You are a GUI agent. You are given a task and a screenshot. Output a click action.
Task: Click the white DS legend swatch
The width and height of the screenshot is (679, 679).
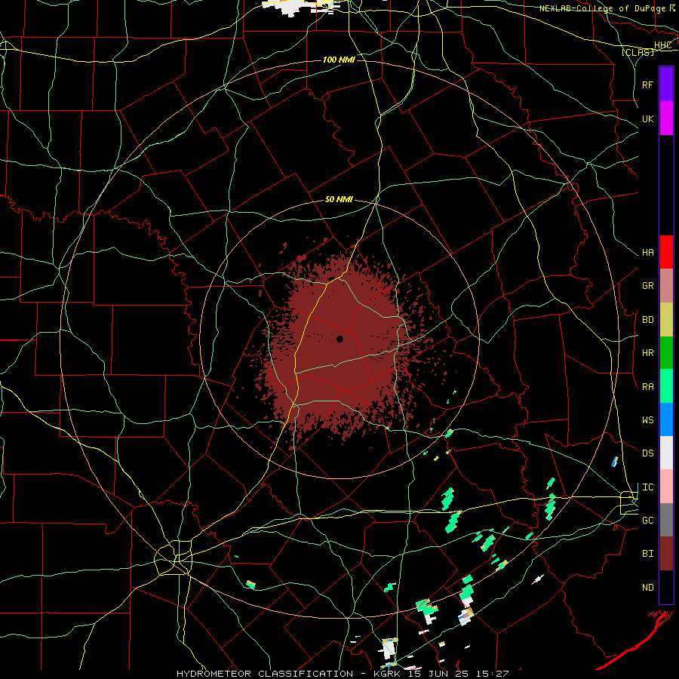(x=666, y=453)
